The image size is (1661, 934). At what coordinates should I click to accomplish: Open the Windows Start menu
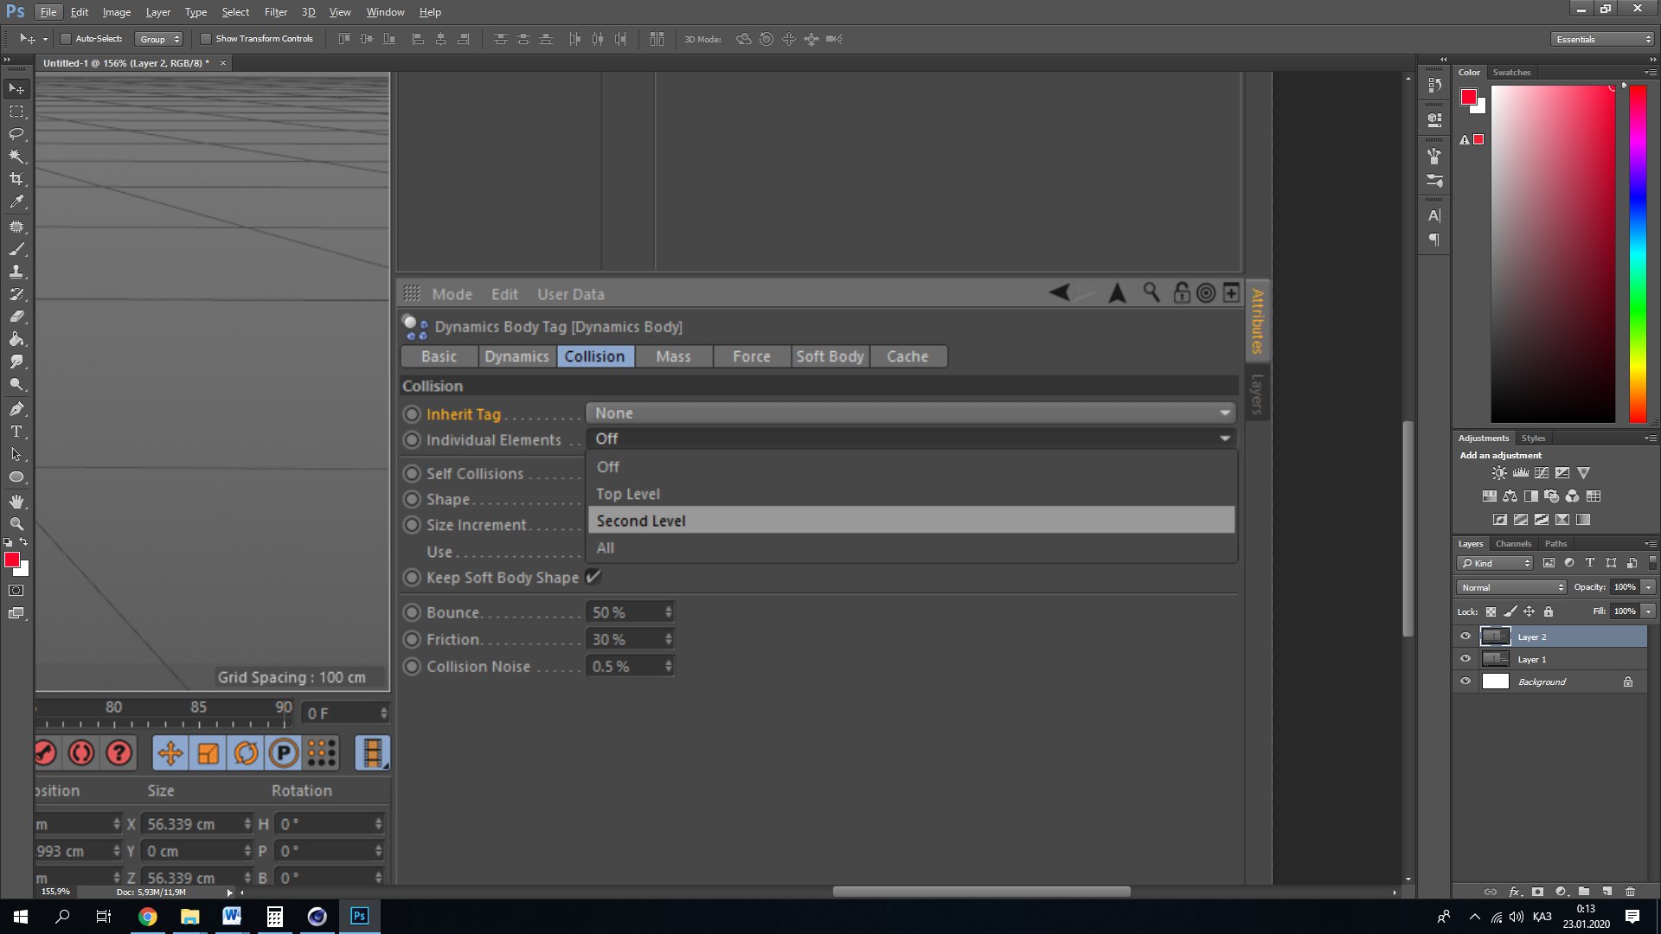click(x=21, y=917)
